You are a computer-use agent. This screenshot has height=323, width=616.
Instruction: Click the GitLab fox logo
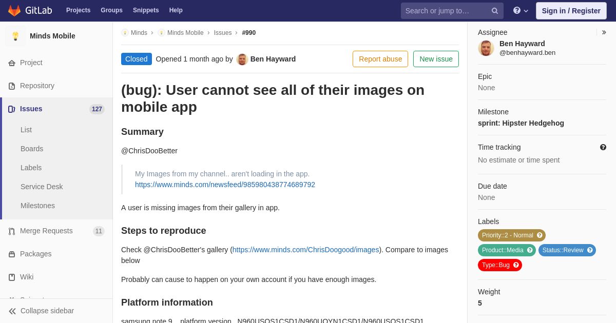pyautogui.click(x=14, y=10)
